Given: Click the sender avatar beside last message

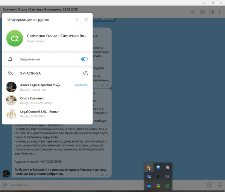Looking at the screenshot, I should (x=6, y=174).
